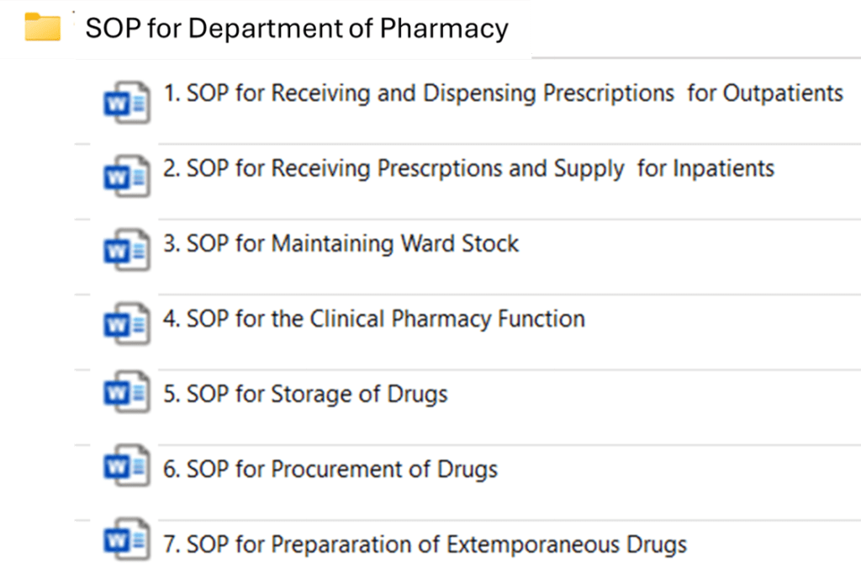Viewport: 861px width, 579px height.
Task: Click Word icon for Maintaining Ward Stock
Action: click(126, 254)
